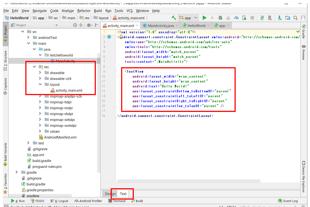Collapse the layout folder
This screenshot has height=207, width=310.
[x=40, y=84]
